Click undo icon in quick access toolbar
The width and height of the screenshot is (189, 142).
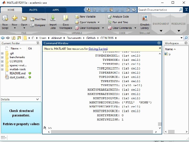coord(117,10)
